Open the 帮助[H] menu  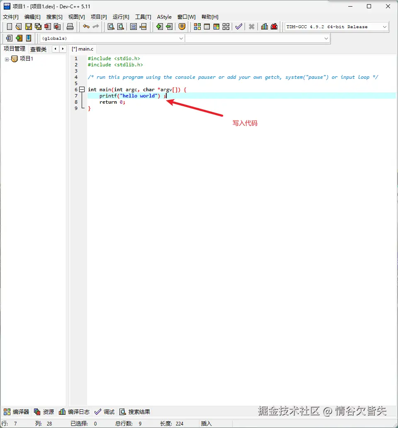tap(210, 17)
